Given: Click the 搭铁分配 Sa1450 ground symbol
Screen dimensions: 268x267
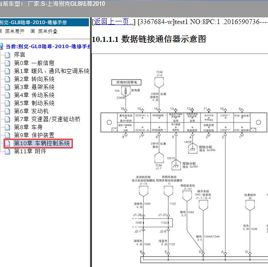Looking at the screenshot, I should click(193, 148).
